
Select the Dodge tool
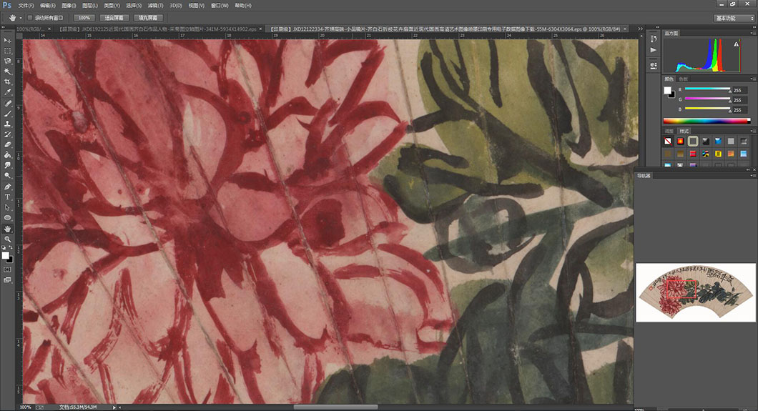coord(7,175)
